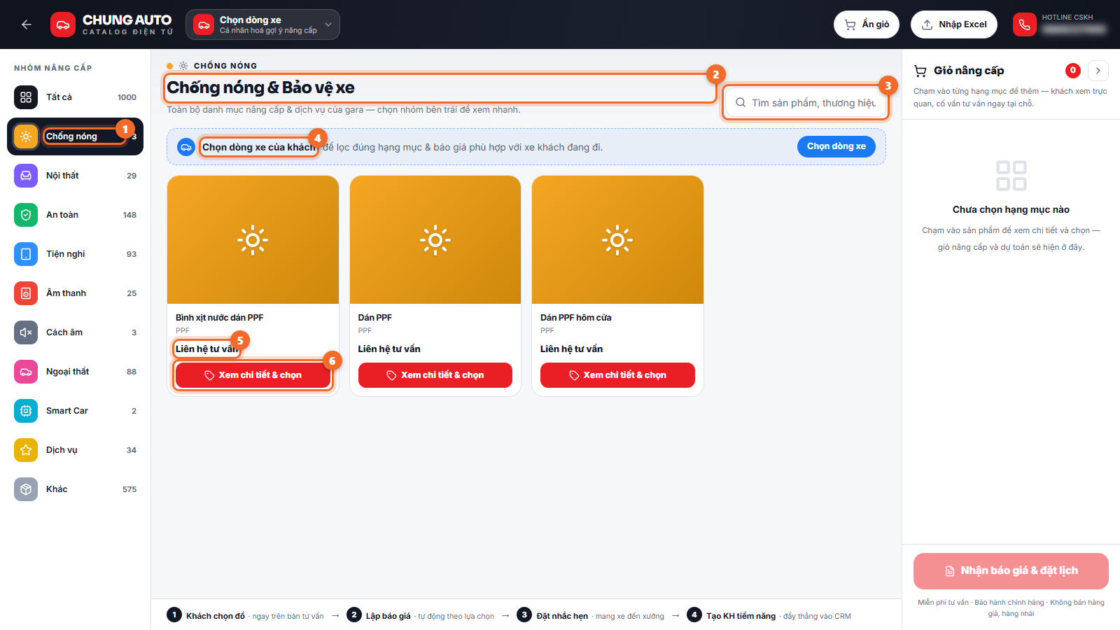1120x630 pixels.
Task: Open the Dán PPF hõm cửa thumbnail
Action: 617,240
